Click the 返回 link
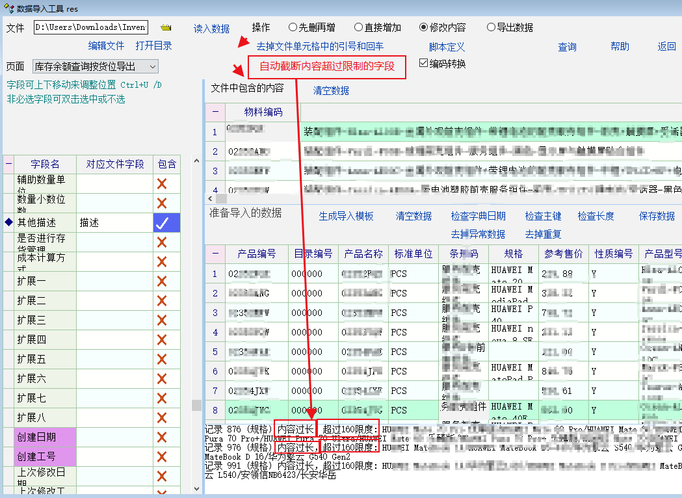 (666, 47)
